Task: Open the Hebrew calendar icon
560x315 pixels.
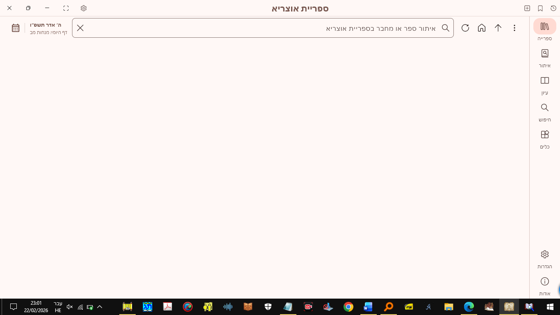Action: coord(16,28)
